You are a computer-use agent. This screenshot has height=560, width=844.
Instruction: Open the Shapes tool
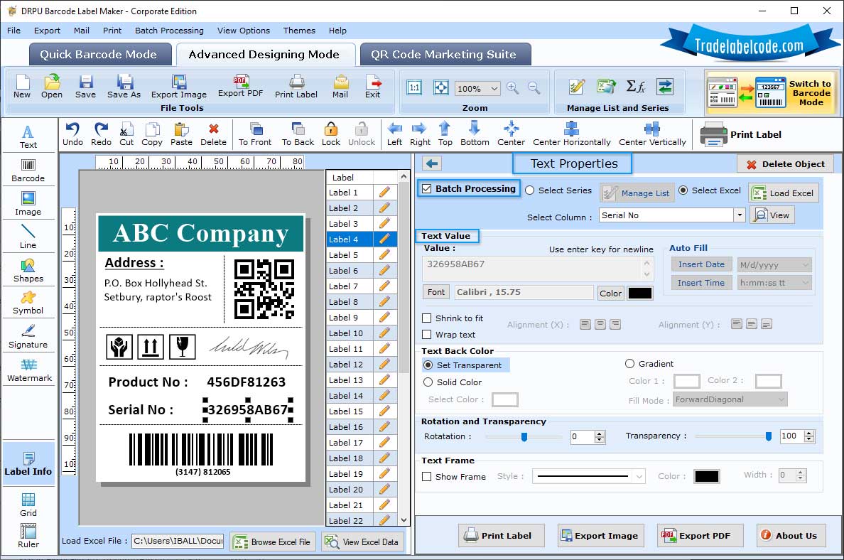click(x=28, y=271)
